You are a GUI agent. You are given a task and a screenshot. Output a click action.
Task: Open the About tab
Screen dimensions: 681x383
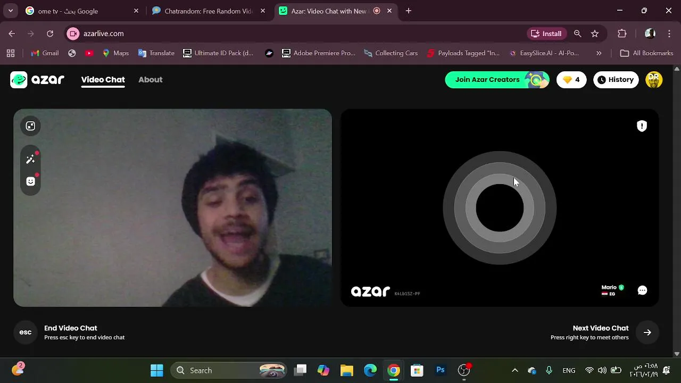coord(150,80)
